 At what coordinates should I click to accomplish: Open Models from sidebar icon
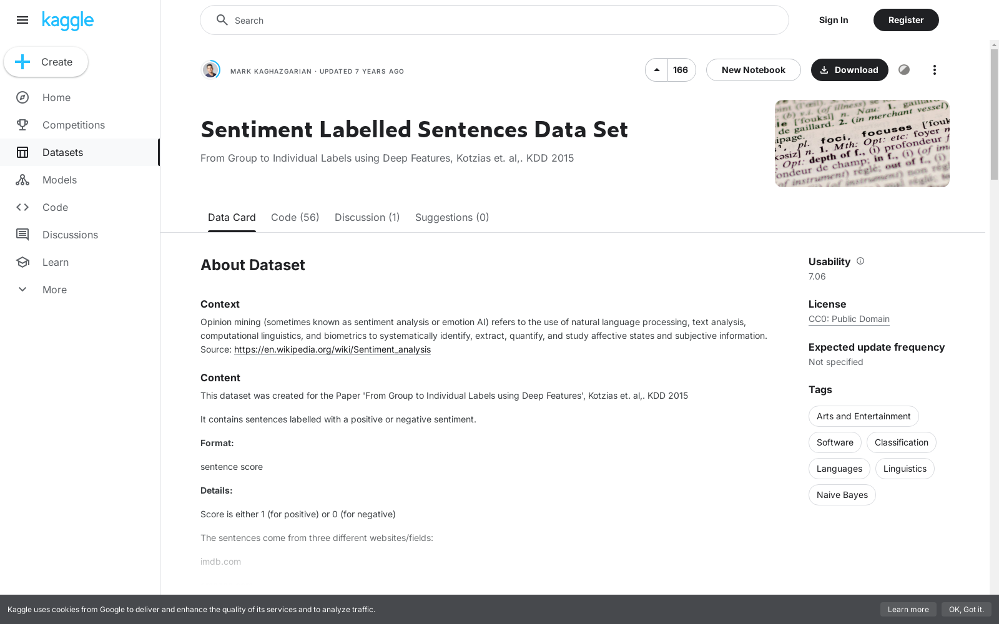click(x=22, y=180)
